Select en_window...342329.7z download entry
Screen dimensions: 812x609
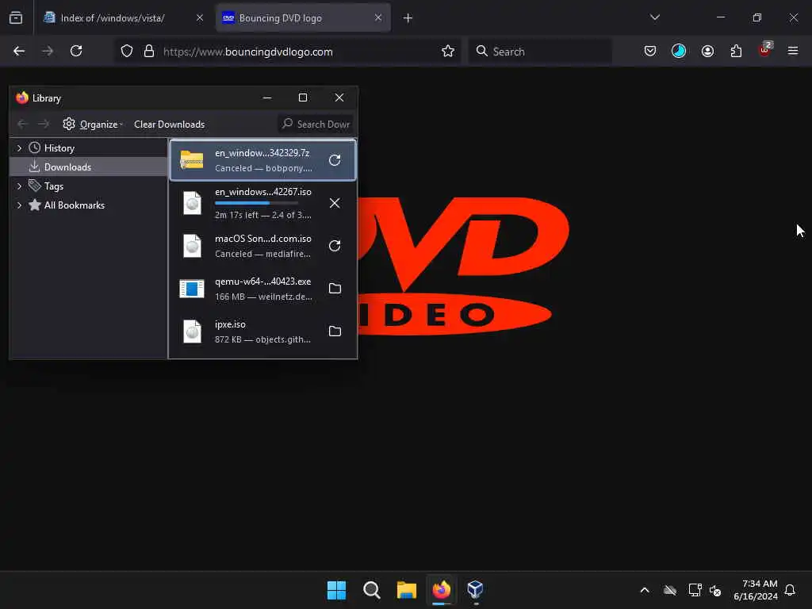click(262, 160)
